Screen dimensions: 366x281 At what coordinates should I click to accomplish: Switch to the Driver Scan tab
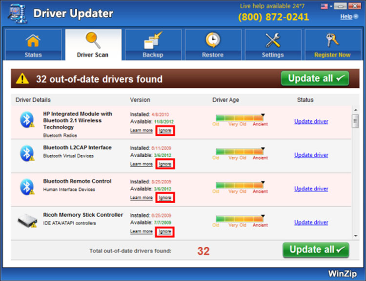click(93, 44)
